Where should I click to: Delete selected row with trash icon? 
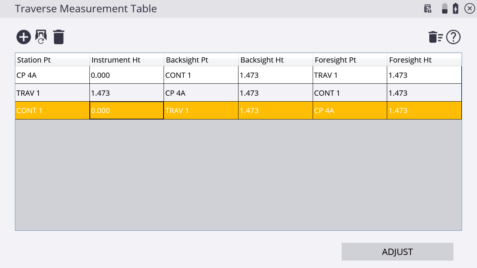pos(59,37)
